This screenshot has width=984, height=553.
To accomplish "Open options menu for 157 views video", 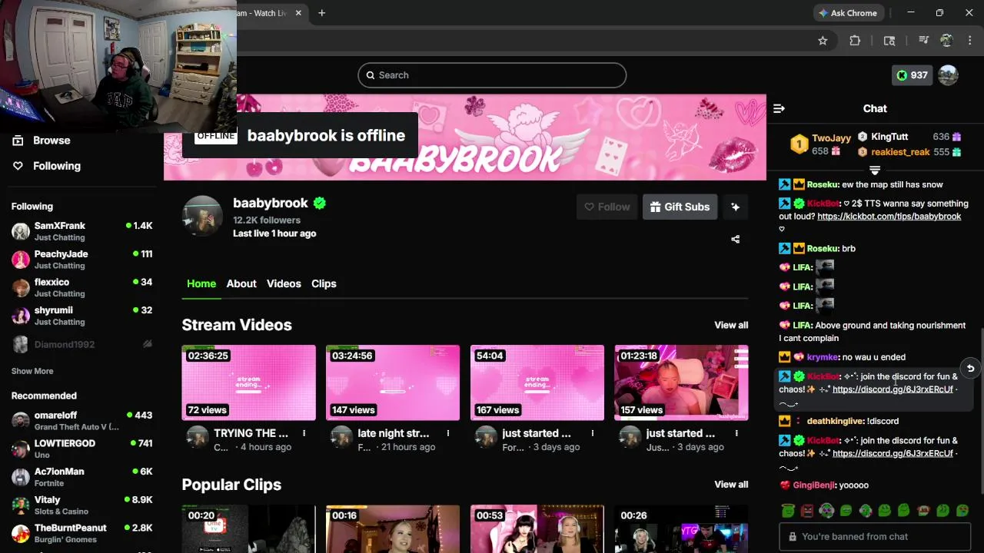I will [736, 433].
